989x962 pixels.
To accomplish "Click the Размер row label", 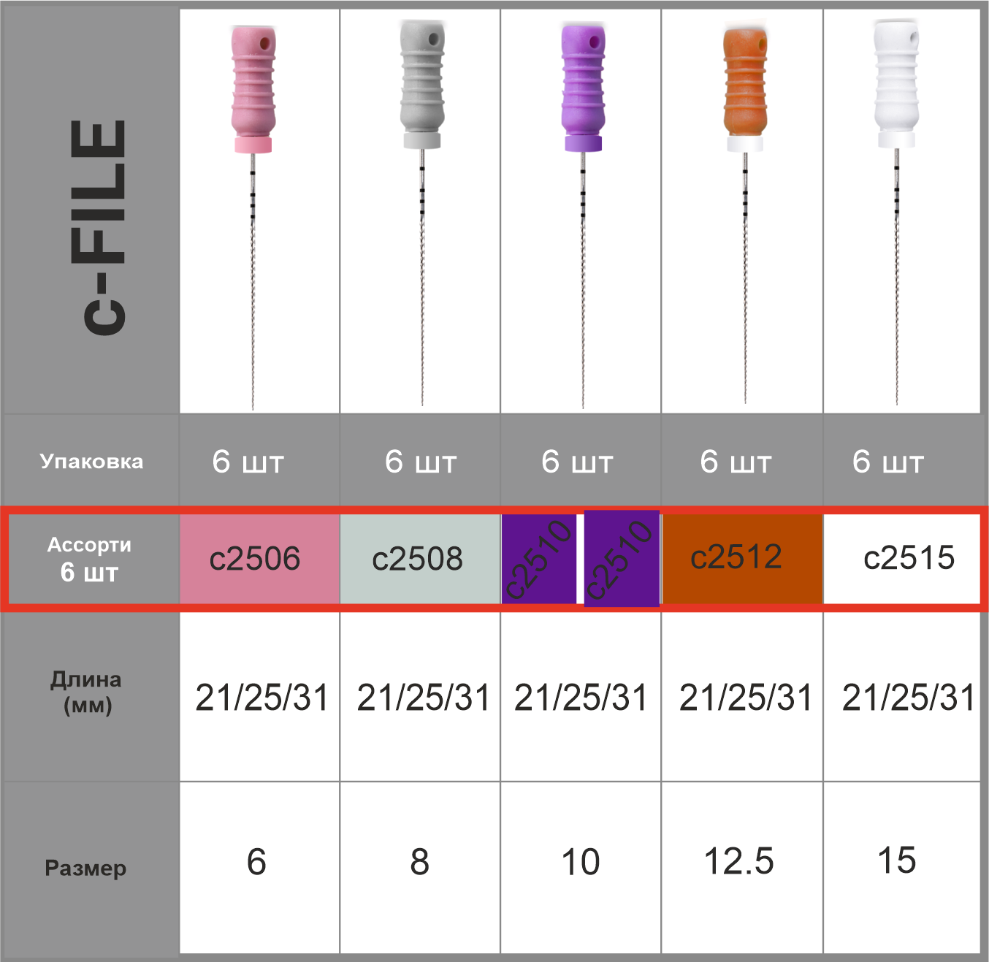I will point(85,868).
